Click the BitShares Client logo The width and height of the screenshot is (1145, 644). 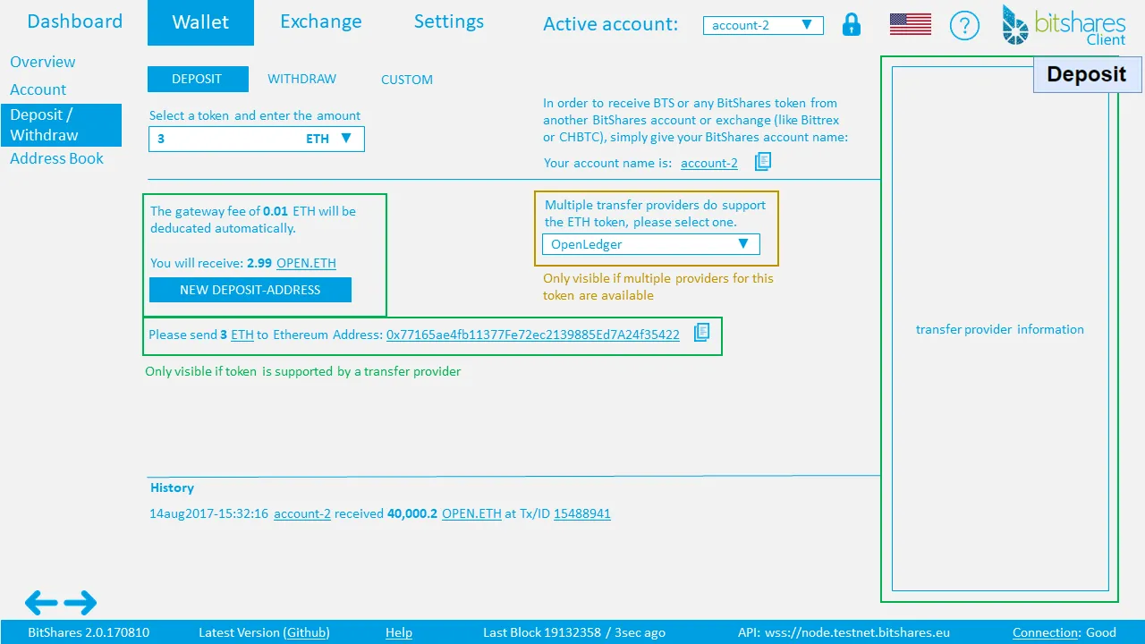1064,25
